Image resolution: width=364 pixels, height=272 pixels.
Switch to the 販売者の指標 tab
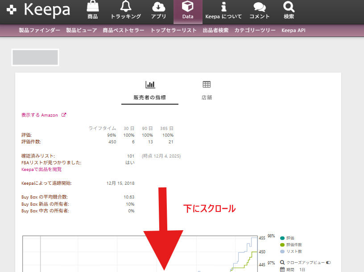coord(150,91)
